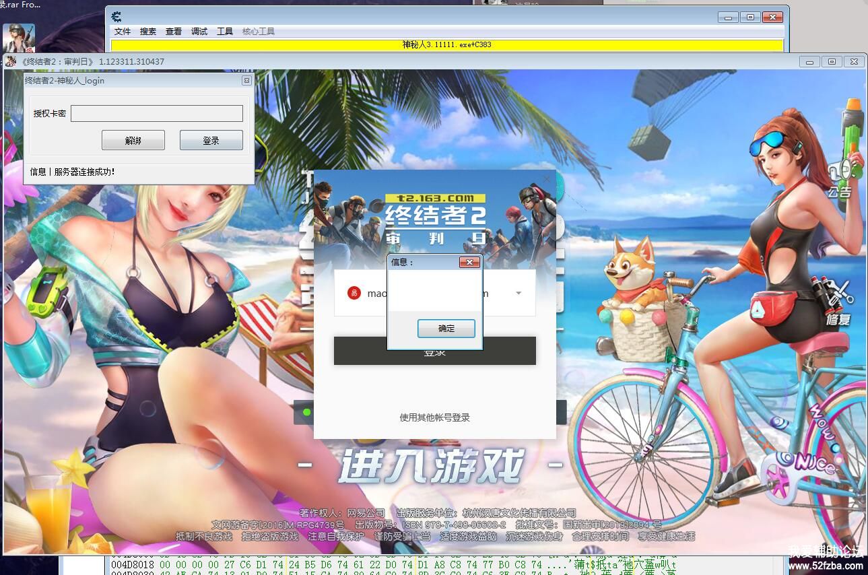Viewport: 868px width, 575px height.
Task: Maximize the Cheat Engine window
Action: (750, 17)
